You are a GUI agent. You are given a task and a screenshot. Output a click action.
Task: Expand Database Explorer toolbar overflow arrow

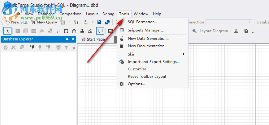74,48
